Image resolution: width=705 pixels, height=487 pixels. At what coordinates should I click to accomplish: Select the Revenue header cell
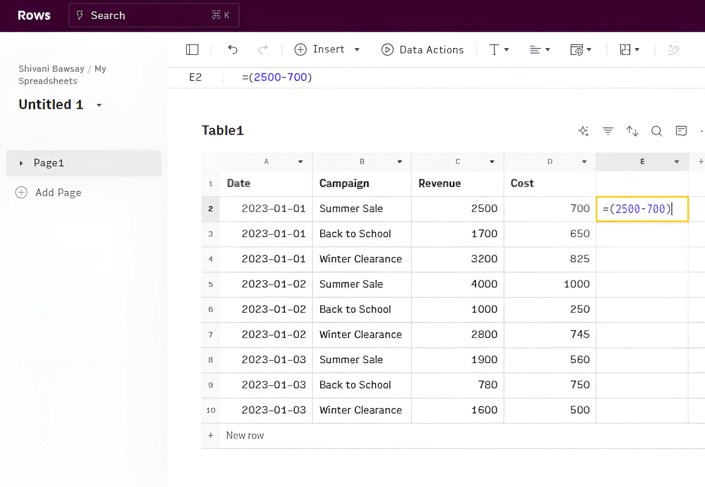click(x=458, y=183)
